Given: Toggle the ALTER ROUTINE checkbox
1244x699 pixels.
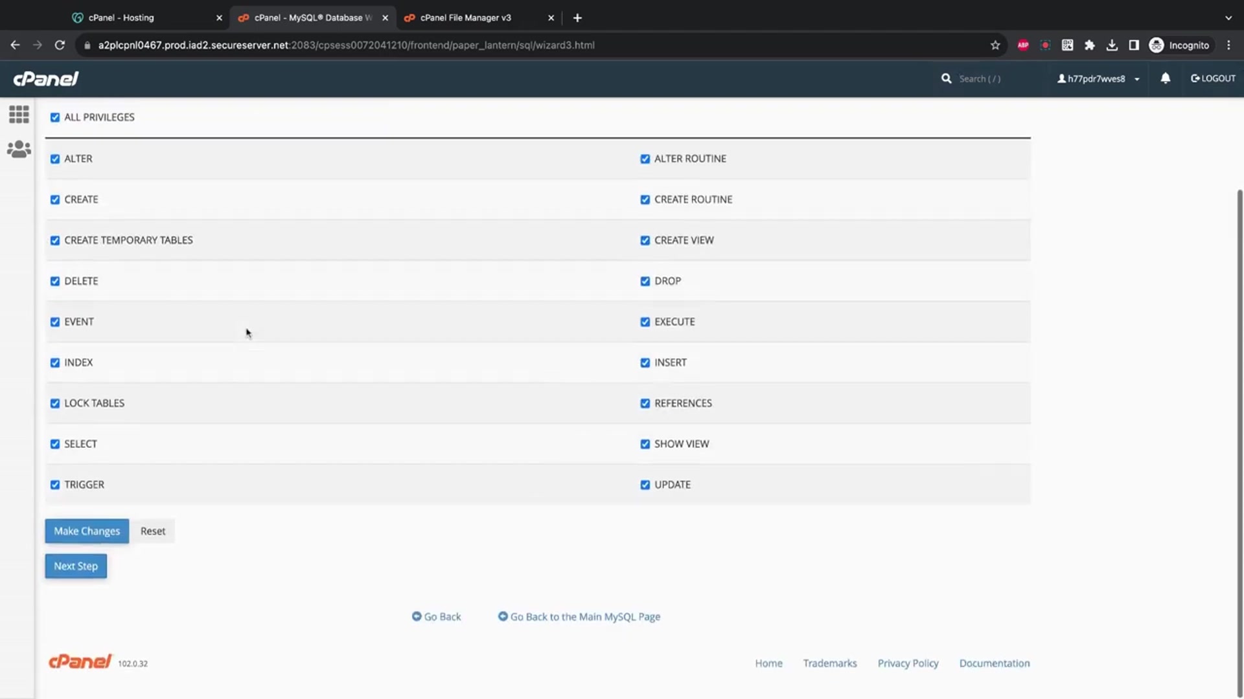Looking at the screenshot, I should (645, 159).
